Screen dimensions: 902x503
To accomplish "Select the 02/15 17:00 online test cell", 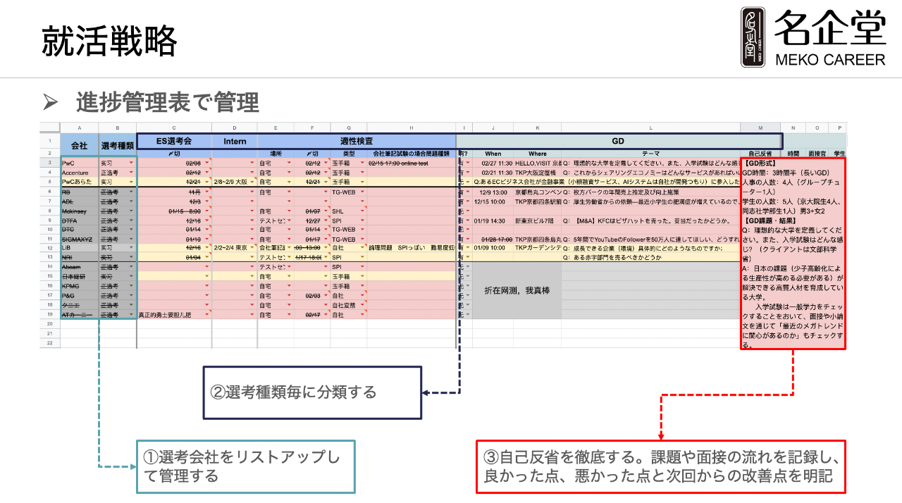I will tap(411, 163).
